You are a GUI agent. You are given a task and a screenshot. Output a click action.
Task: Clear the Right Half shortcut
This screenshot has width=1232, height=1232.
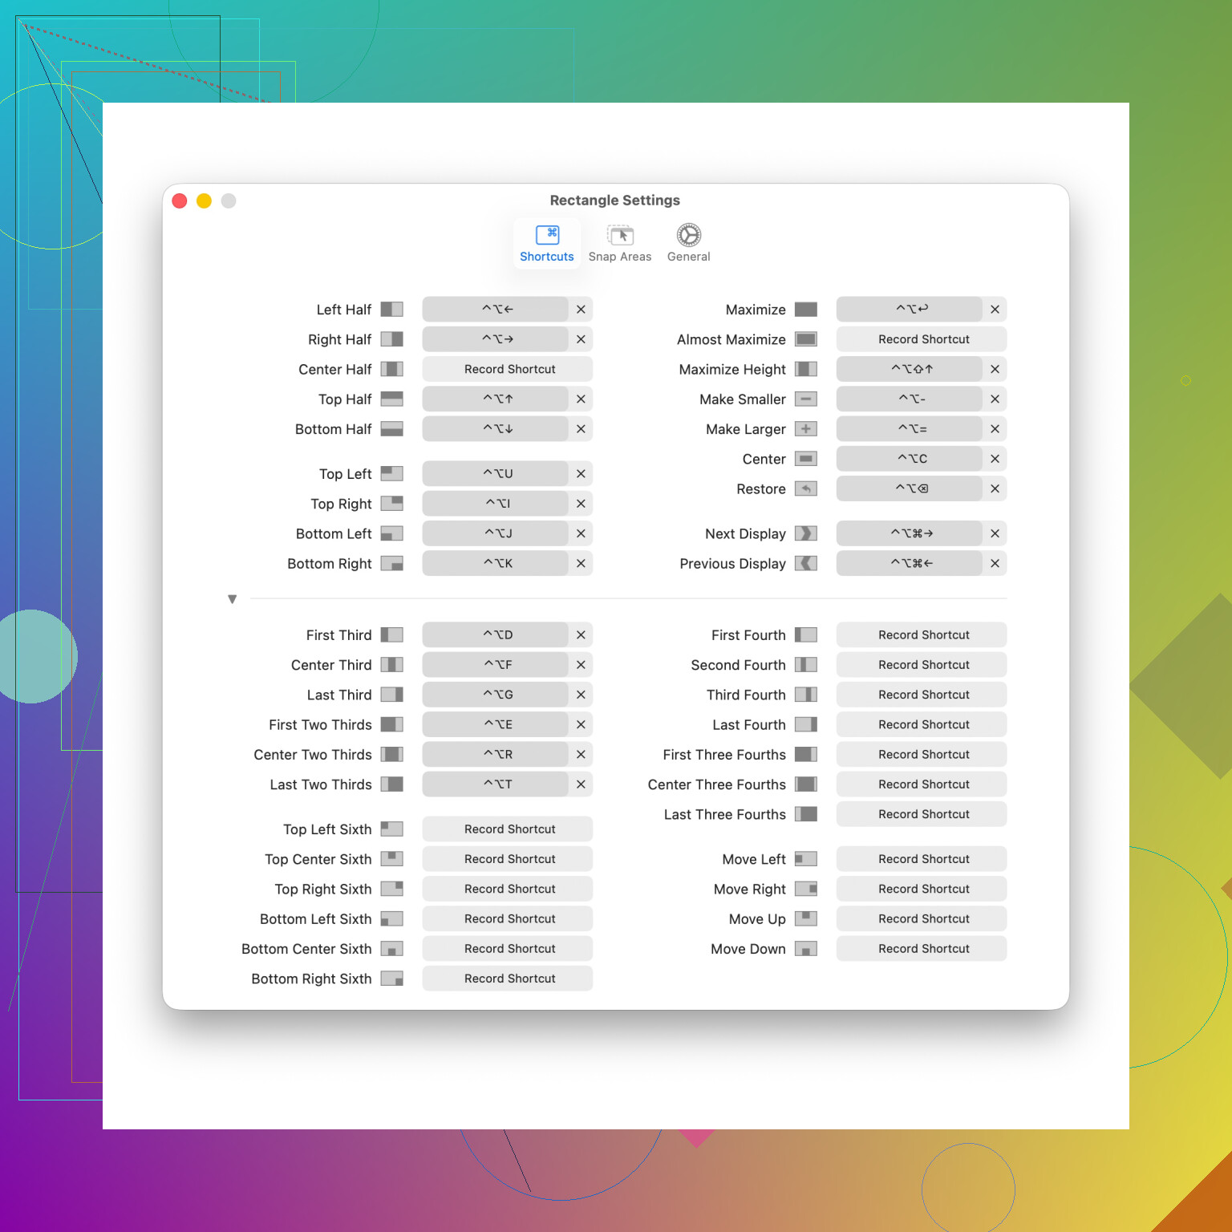click(581, 339)
